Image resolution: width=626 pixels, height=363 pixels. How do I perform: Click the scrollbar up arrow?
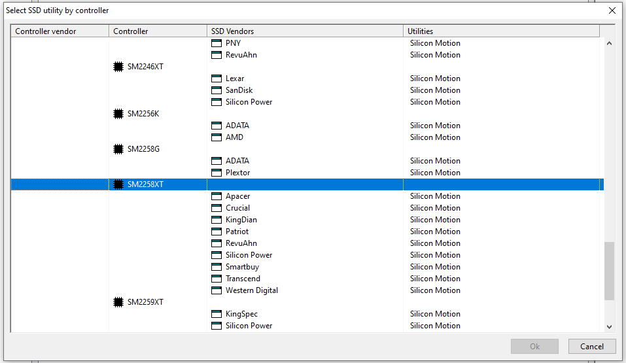pos(609,43)
